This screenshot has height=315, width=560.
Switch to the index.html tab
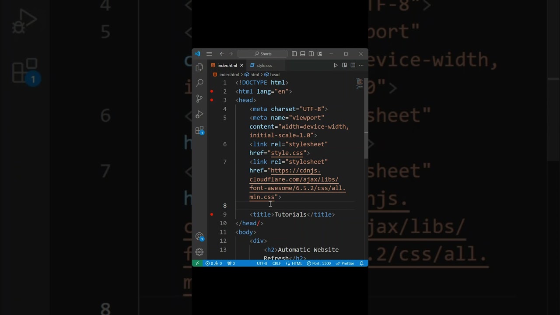(x=227, y=65)
